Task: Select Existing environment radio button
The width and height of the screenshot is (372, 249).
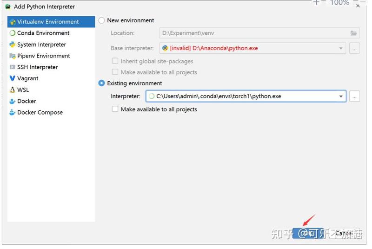Action: [101, 83]
